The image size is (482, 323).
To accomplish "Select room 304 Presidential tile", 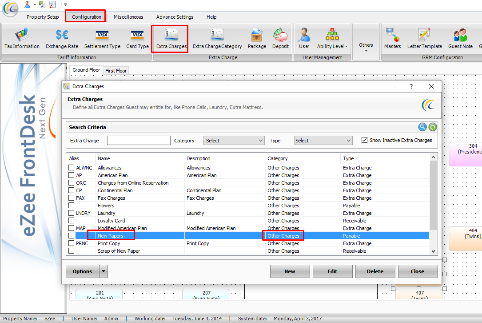I will tap(466, 154).
